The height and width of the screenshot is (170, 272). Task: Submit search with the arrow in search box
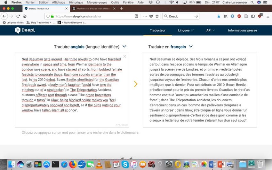pyautogui.click(x=196, y=16)
